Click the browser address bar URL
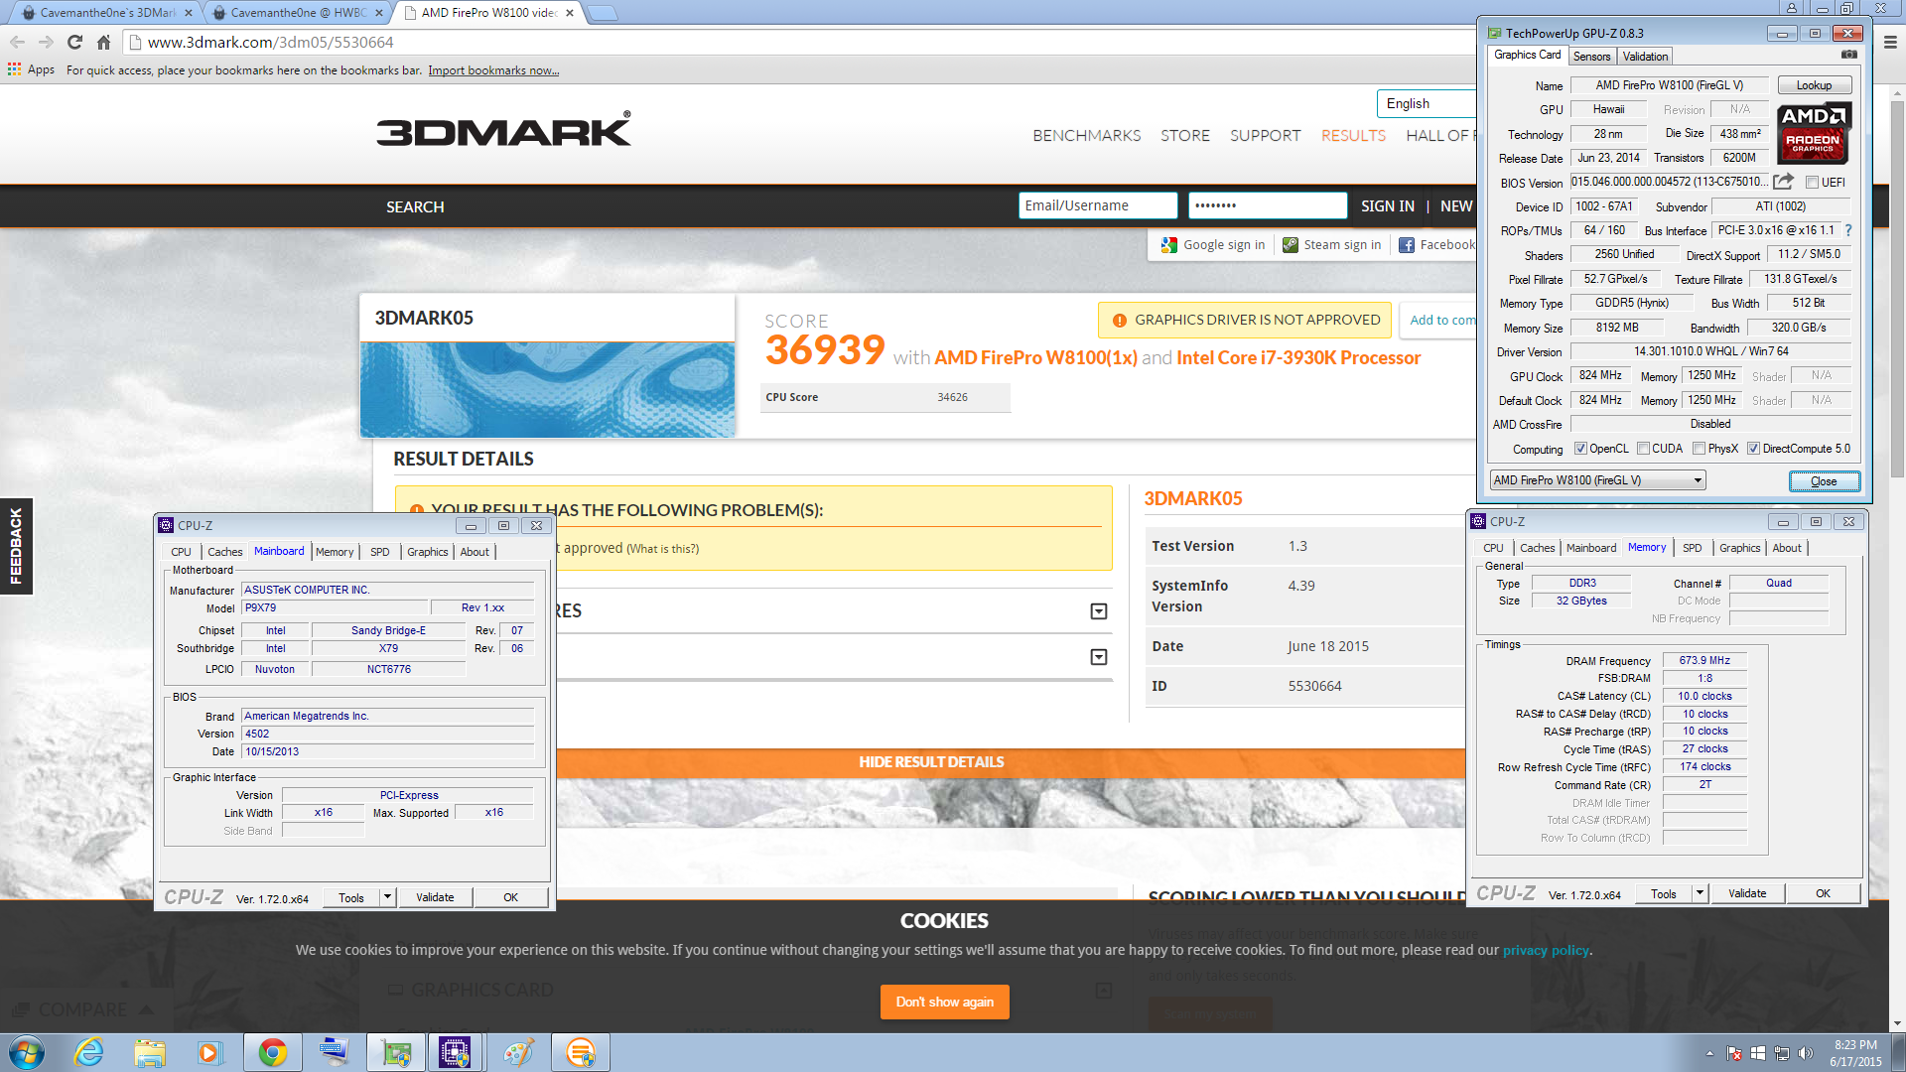This screenshot has width=1906, height=1072. (x=270, y=42)
